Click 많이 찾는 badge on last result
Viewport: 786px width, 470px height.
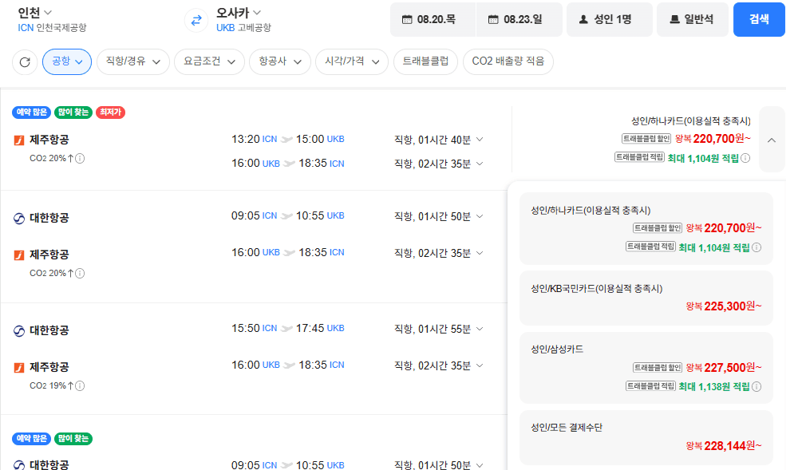(x=73, y=438)
